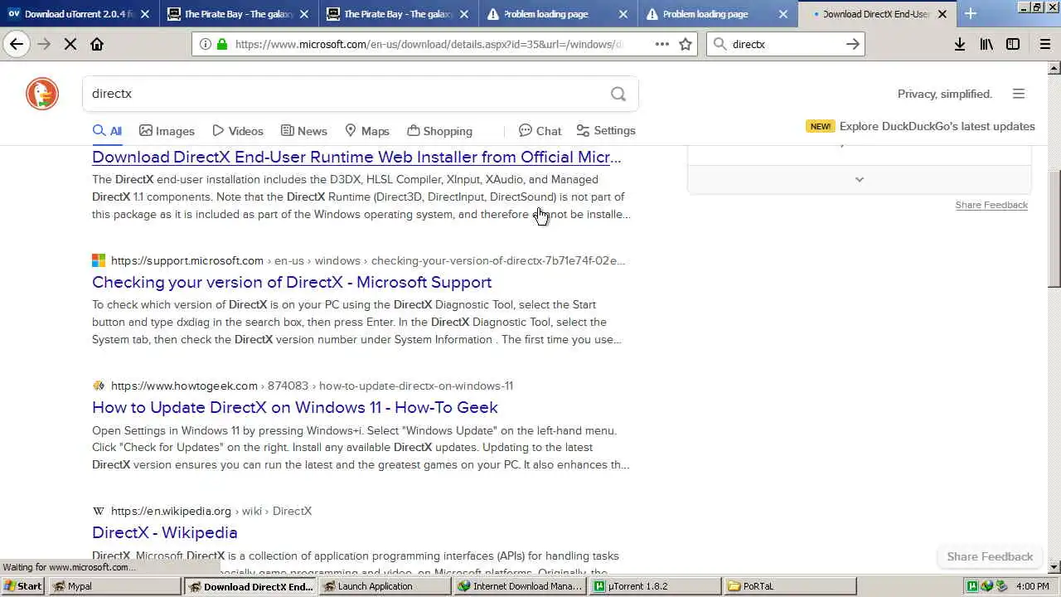Viewport: 1061px width, 597px height.
Task: Switch to Launch Application taskbar item
Action: point(385,586)
